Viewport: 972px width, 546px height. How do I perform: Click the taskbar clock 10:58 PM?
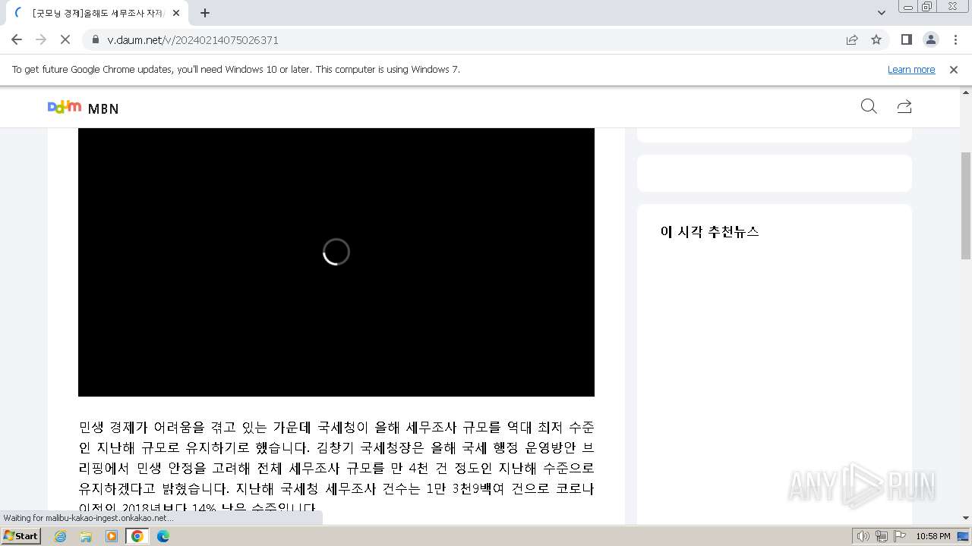pos(933,536)
